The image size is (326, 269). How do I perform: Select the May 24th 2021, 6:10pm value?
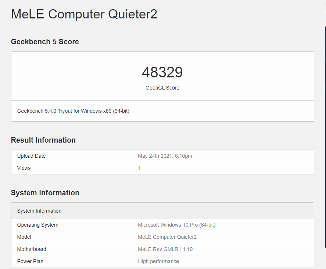coord(165,156)
